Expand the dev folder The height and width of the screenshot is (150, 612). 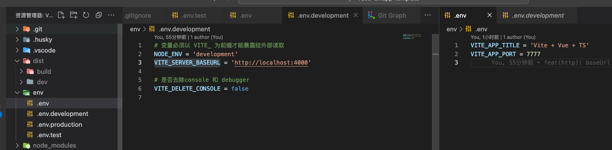click(x=21, y=82)
